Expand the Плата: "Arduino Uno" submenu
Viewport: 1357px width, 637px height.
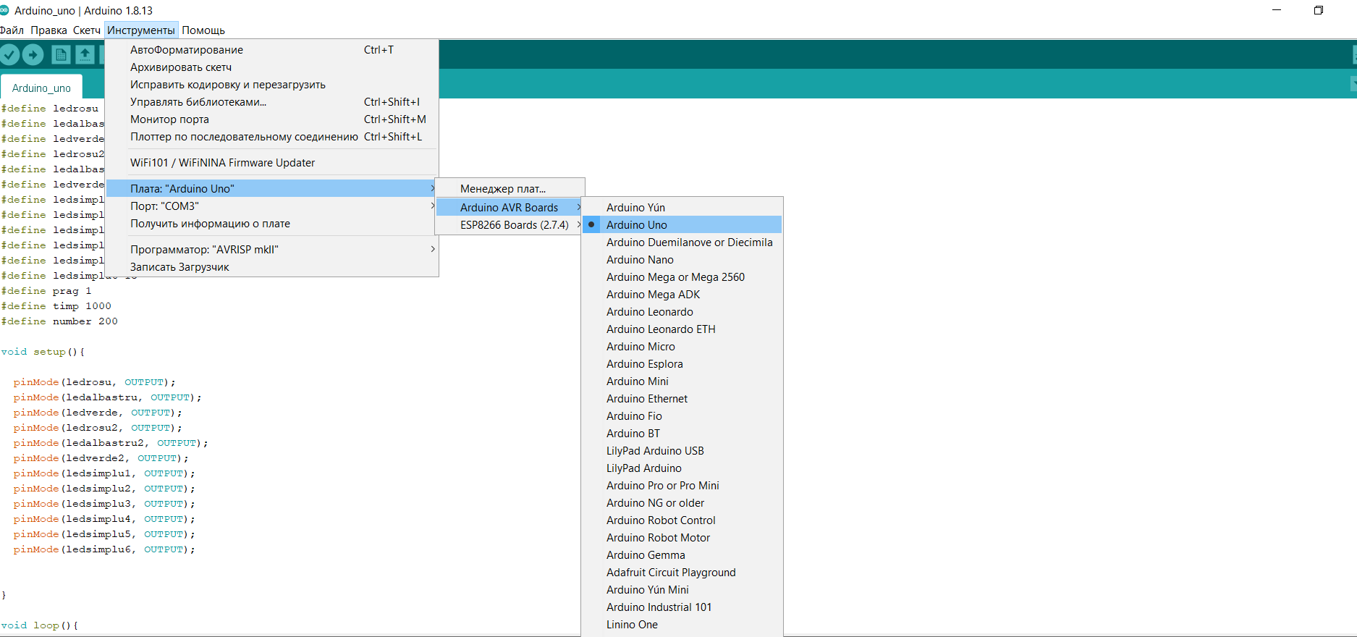(x=272, y=189)
